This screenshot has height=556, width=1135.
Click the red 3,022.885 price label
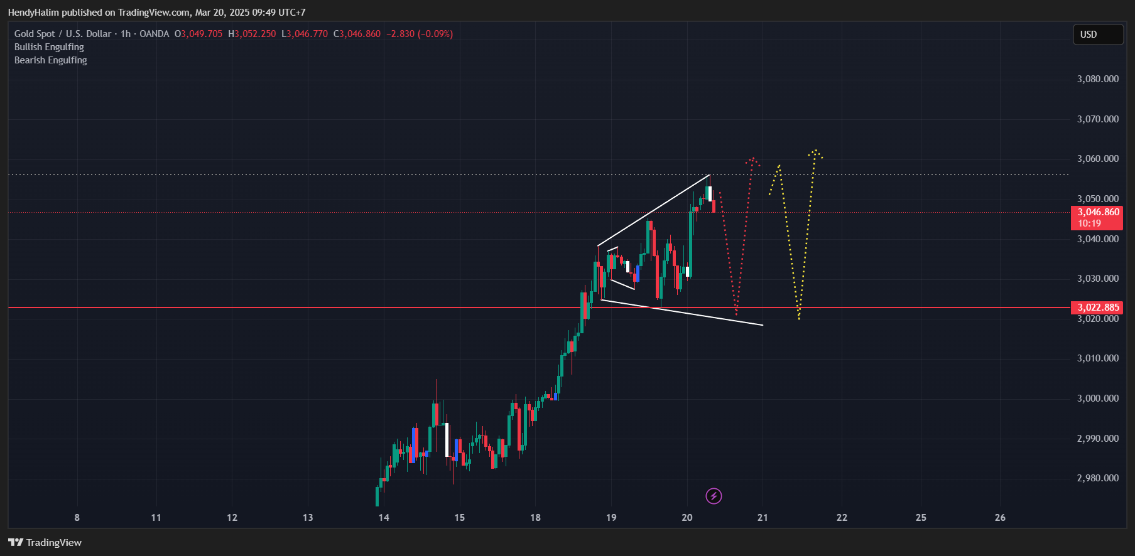click(x=1097, y=307)
